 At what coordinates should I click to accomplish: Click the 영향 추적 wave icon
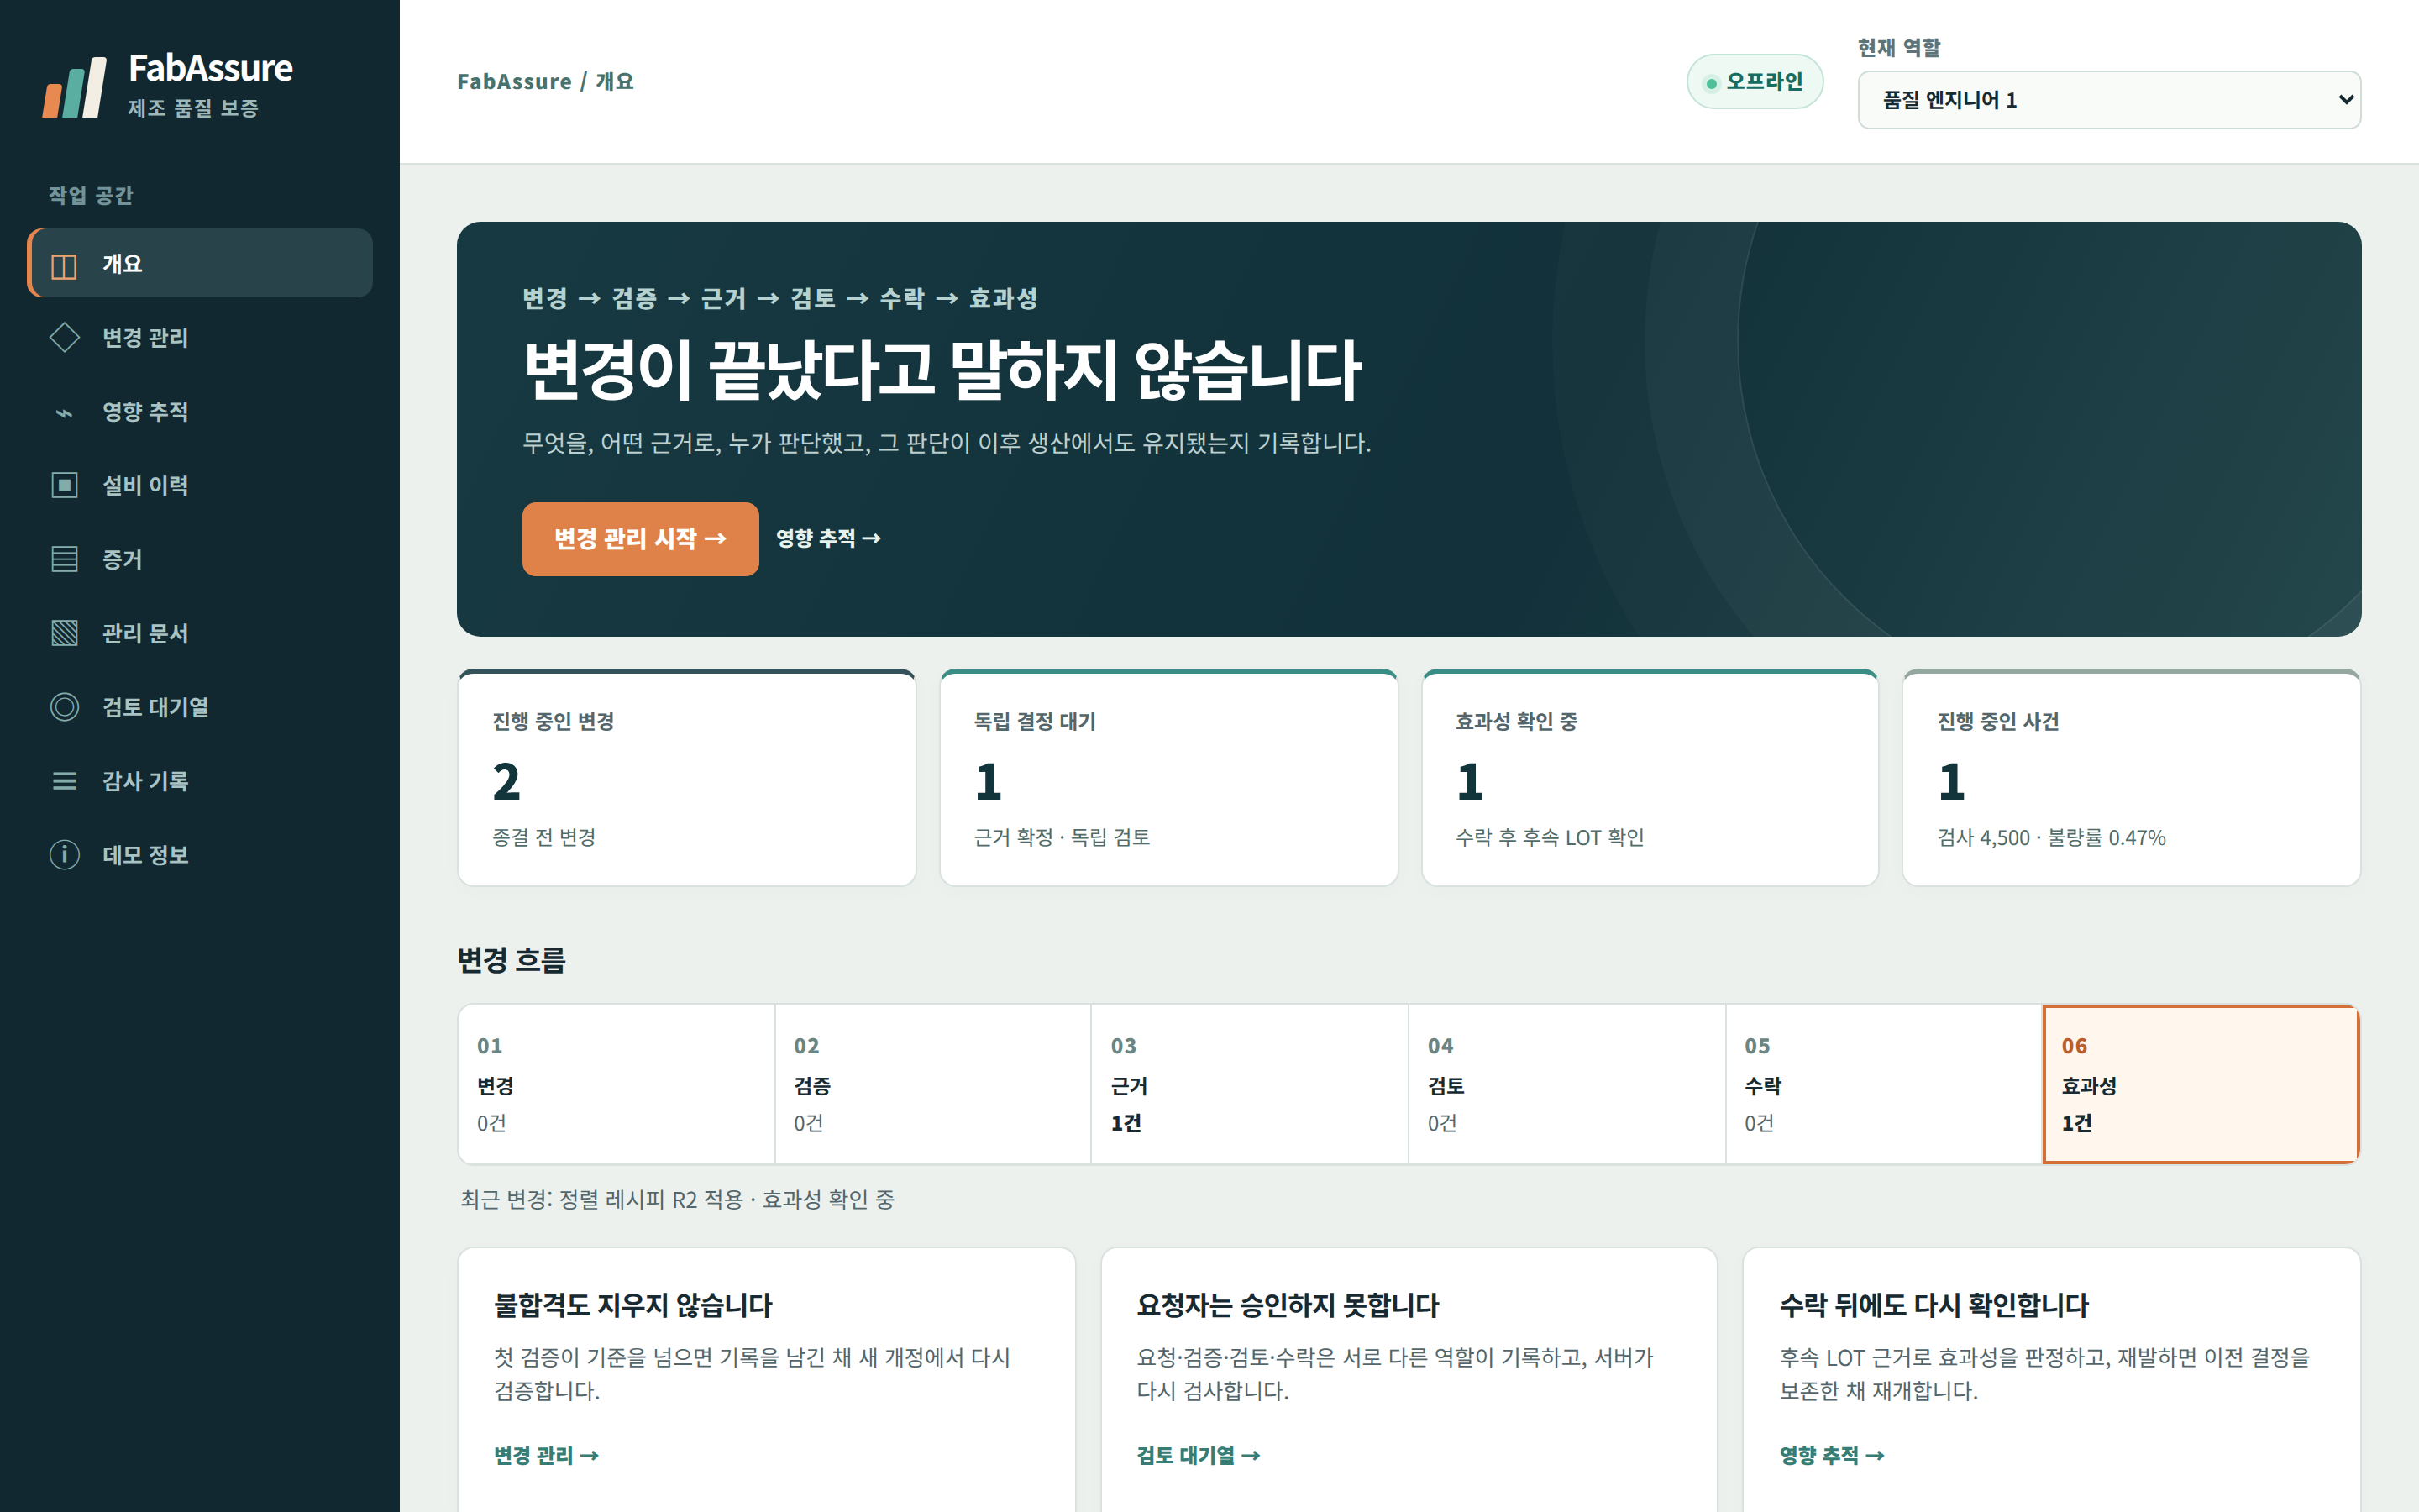click(x=64, y=412)
